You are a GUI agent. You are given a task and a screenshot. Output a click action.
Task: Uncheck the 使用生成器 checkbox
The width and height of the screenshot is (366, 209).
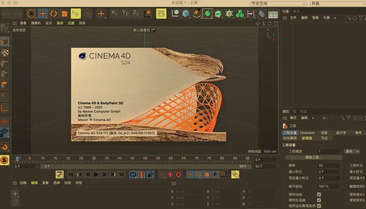point(319,200)
